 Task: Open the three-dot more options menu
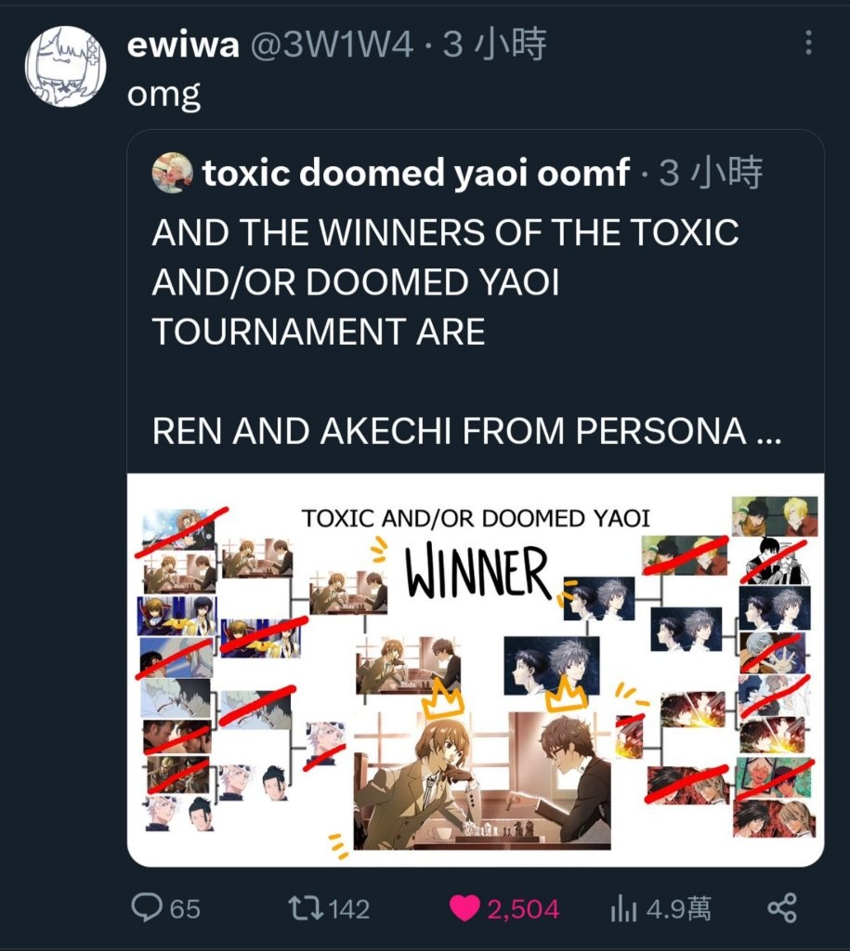click(808, 43)
